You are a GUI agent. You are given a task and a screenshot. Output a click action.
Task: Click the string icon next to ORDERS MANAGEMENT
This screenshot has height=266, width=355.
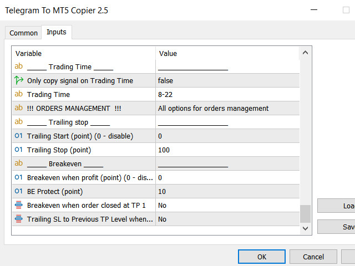[x=19, y=108]
